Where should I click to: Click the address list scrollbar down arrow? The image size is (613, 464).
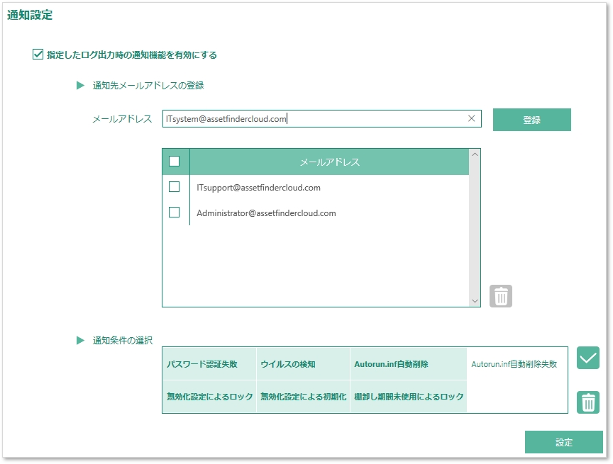coord(475,301)
